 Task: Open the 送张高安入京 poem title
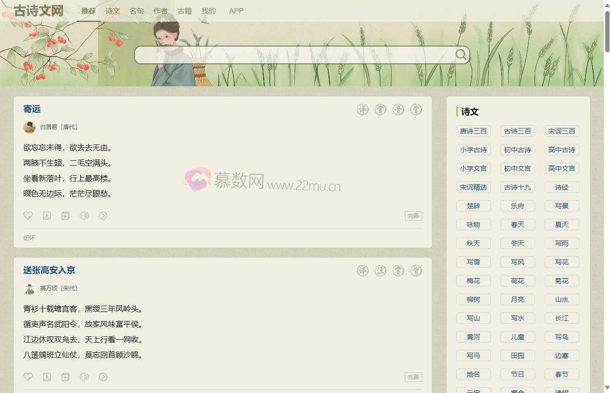point(49,270)
